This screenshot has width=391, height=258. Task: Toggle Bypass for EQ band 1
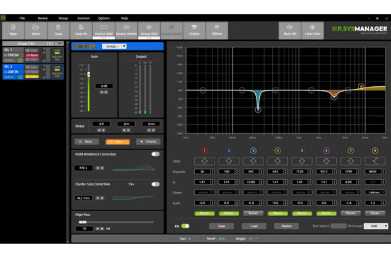[204, 213]
